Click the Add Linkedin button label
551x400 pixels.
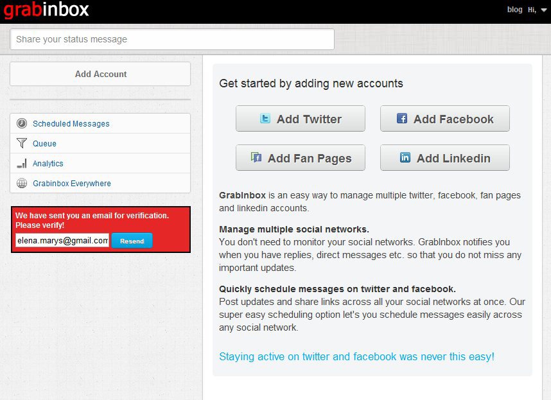click(453, 159)
